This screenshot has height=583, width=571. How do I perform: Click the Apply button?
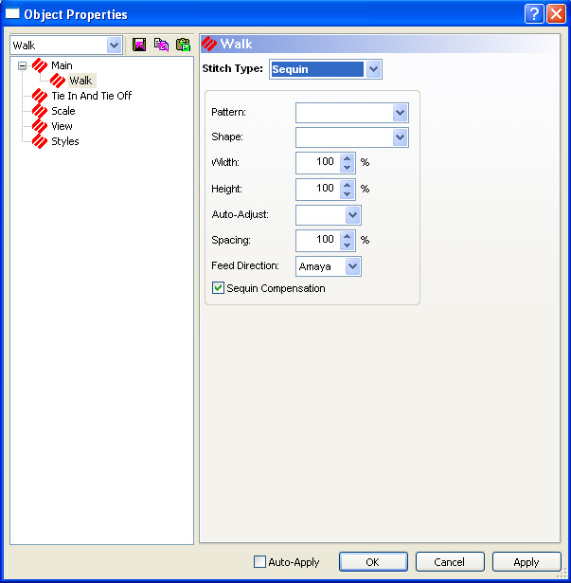point(526,562)
